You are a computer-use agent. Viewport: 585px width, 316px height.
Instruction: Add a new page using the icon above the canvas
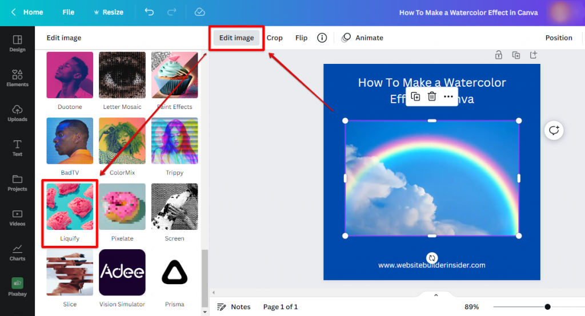pos(534,55)
